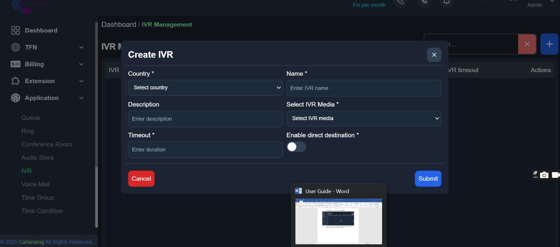Click the TFN target icon
Viewport: 560px width, 247px height.
point(15,47)
